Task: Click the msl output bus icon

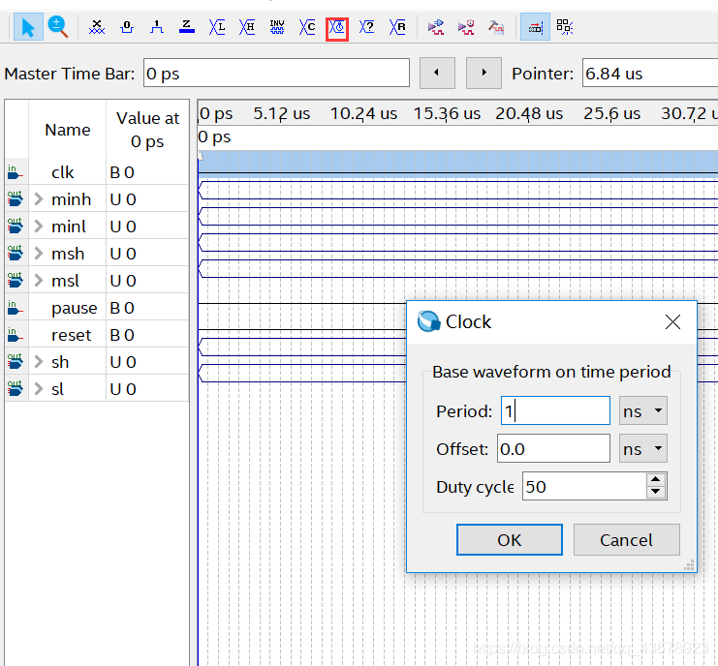Action: (16, 280)
